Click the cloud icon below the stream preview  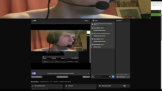tap(88, 73)
